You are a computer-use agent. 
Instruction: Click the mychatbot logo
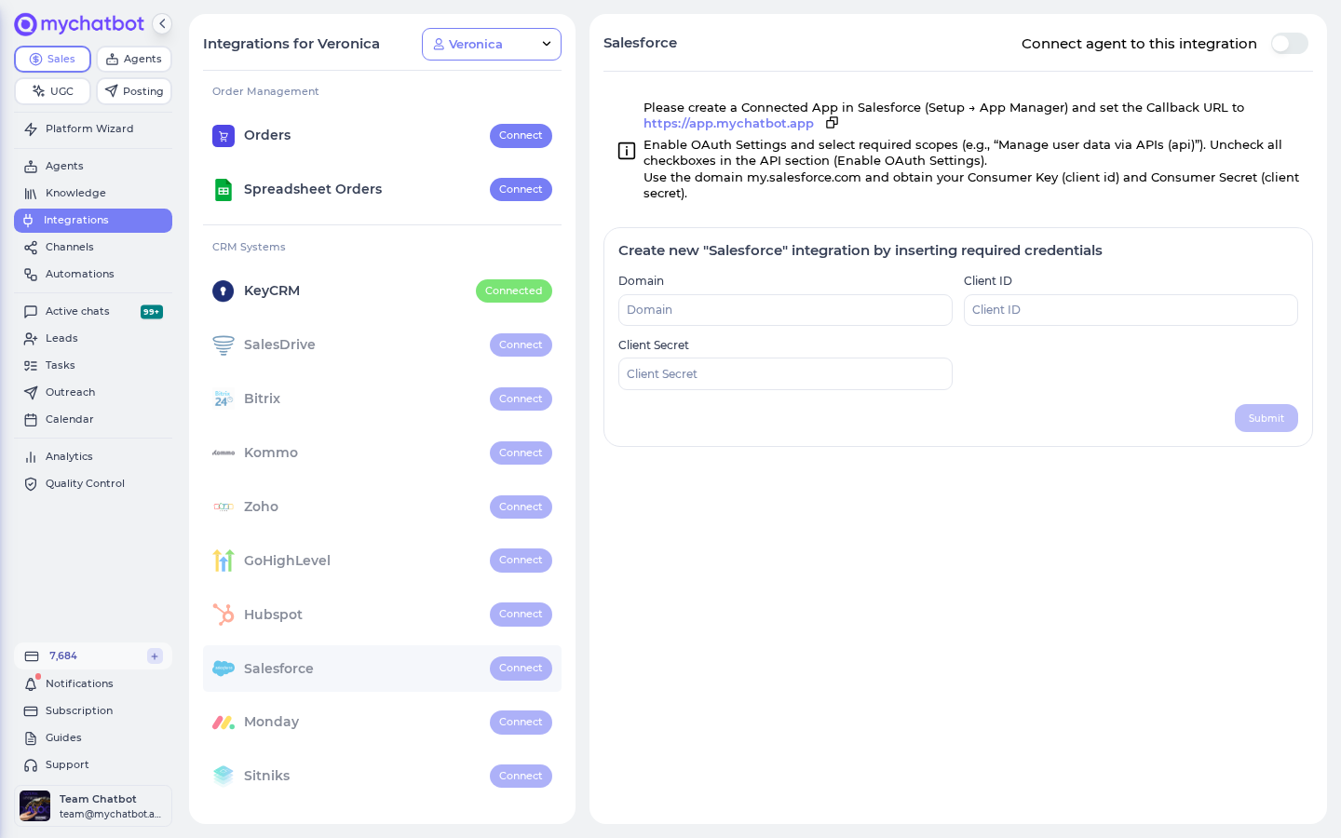[x=79, y=24]
